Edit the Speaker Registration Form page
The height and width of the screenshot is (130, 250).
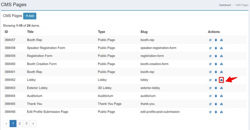pyautogui.click(x=210, y=48)
